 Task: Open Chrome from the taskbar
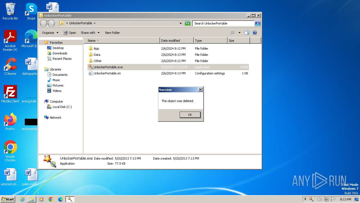51,199
